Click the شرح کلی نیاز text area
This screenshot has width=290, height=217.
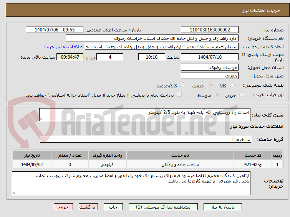pyautogui.click(x=145, y=115)
